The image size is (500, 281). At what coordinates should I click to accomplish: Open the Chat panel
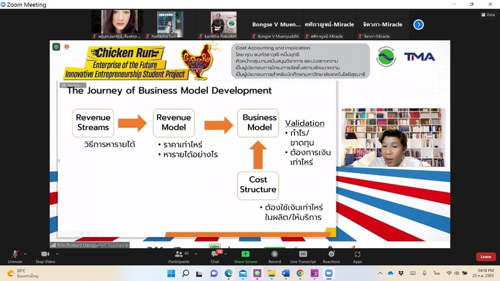[215, 257]
